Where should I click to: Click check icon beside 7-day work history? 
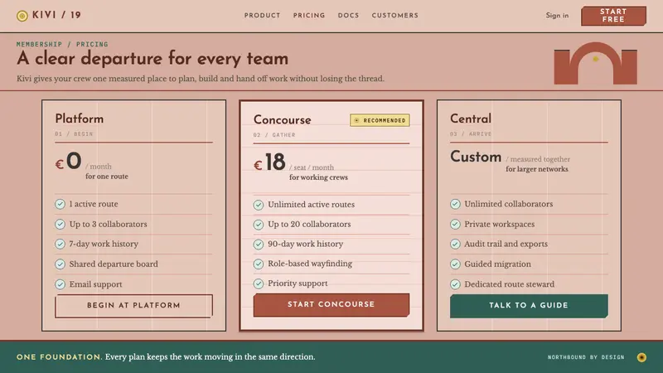60,244
